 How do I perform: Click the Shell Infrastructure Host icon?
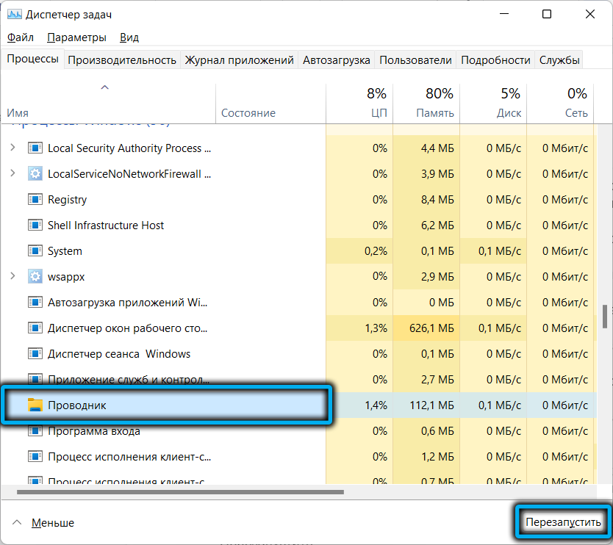coord(35,225)
